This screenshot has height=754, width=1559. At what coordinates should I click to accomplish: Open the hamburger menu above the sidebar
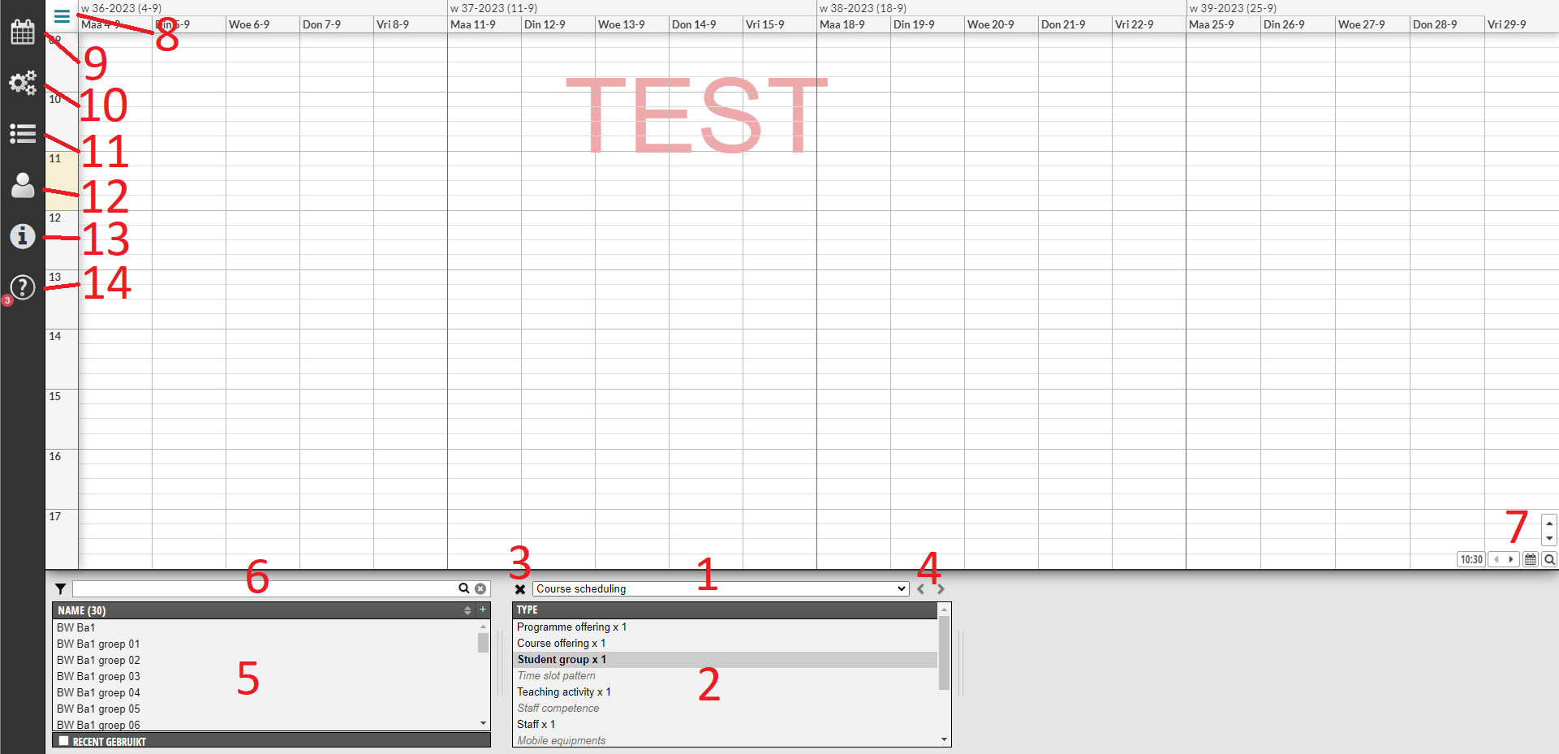pyautogui.click(x=62, y=15)
